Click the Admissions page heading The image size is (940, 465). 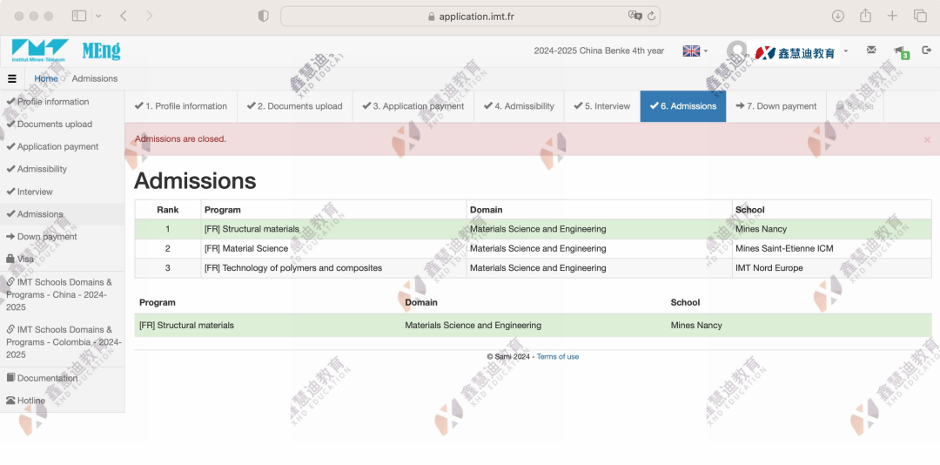(x=195, y=181)
